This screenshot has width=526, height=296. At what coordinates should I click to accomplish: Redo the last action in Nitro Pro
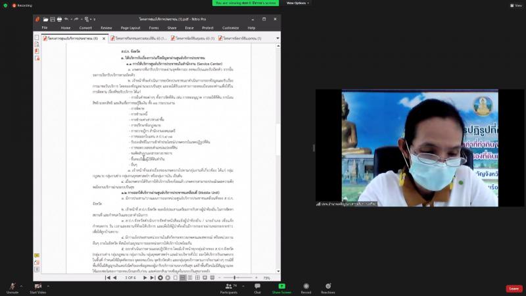pyautogui.click(x=76, y=20)
